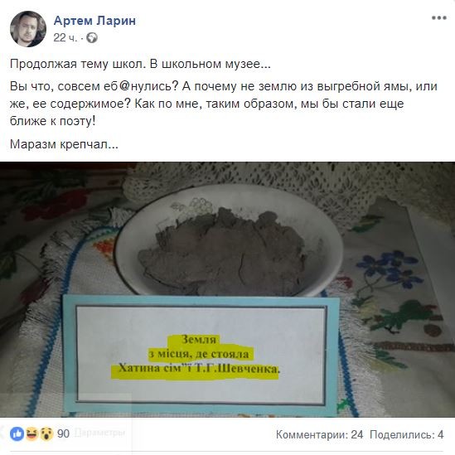View shares via Поделились: 4

click(x=407, y=434)
